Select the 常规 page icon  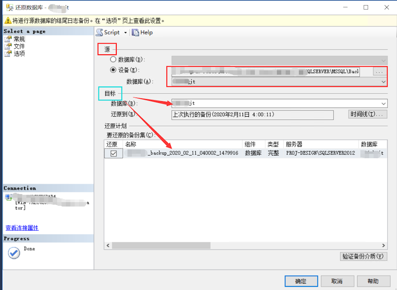pos(8,39)
